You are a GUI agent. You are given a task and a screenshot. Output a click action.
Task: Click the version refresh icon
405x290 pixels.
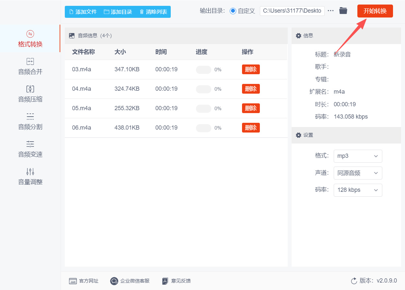354,281
